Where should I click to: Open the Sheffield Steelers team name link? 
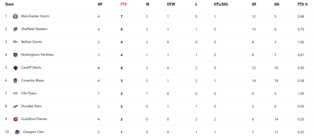click(34, 29)
